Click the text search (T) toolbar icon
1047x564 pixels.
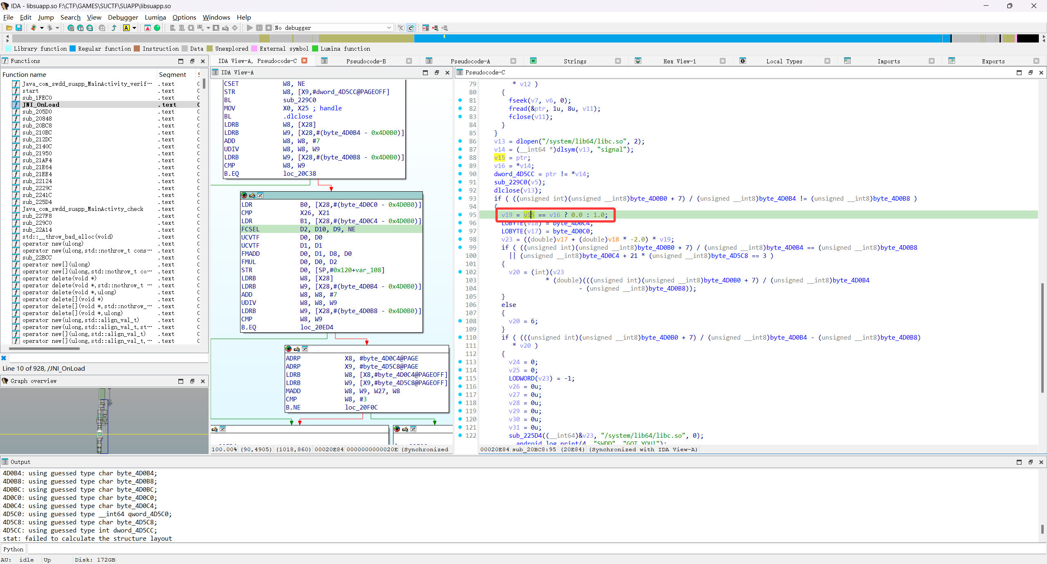pyautogui.click(x=80, y=28)
